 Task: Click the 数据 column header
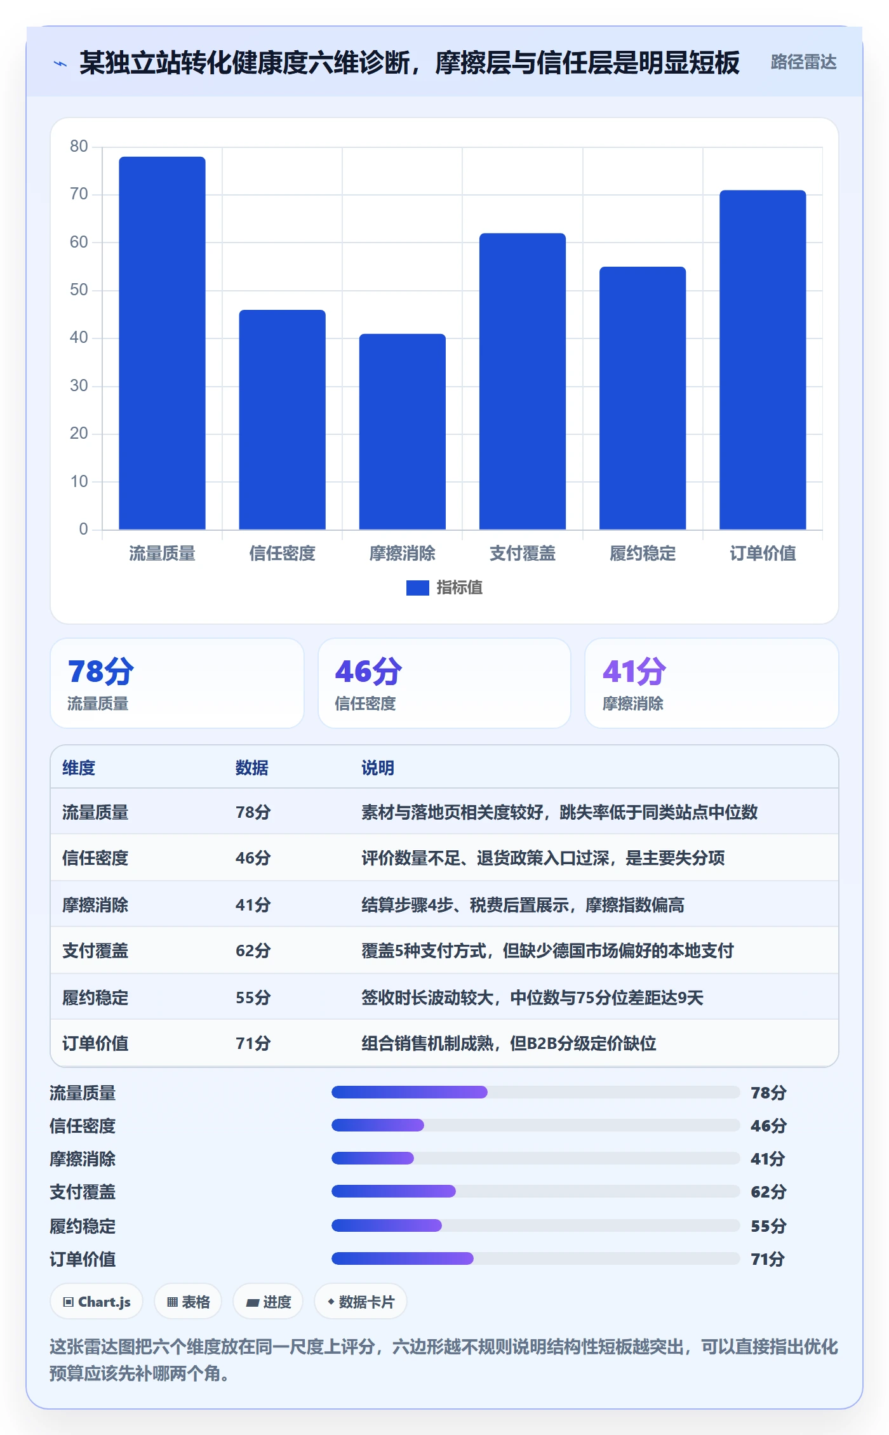tap(252, 768)
